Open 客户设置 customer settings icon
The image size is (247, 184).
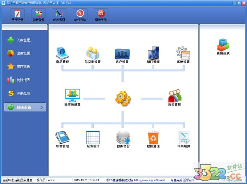tap(122, 56)
